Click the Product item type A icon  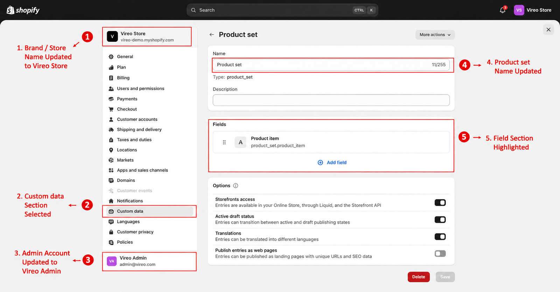coord(240,142)
